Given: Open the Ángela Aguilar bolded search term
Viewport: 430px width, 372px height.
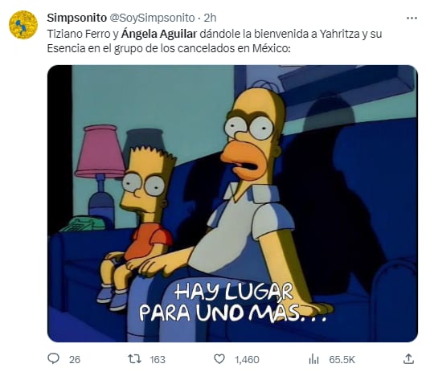Looking at the screenshot, I should [x=159, y=34].
